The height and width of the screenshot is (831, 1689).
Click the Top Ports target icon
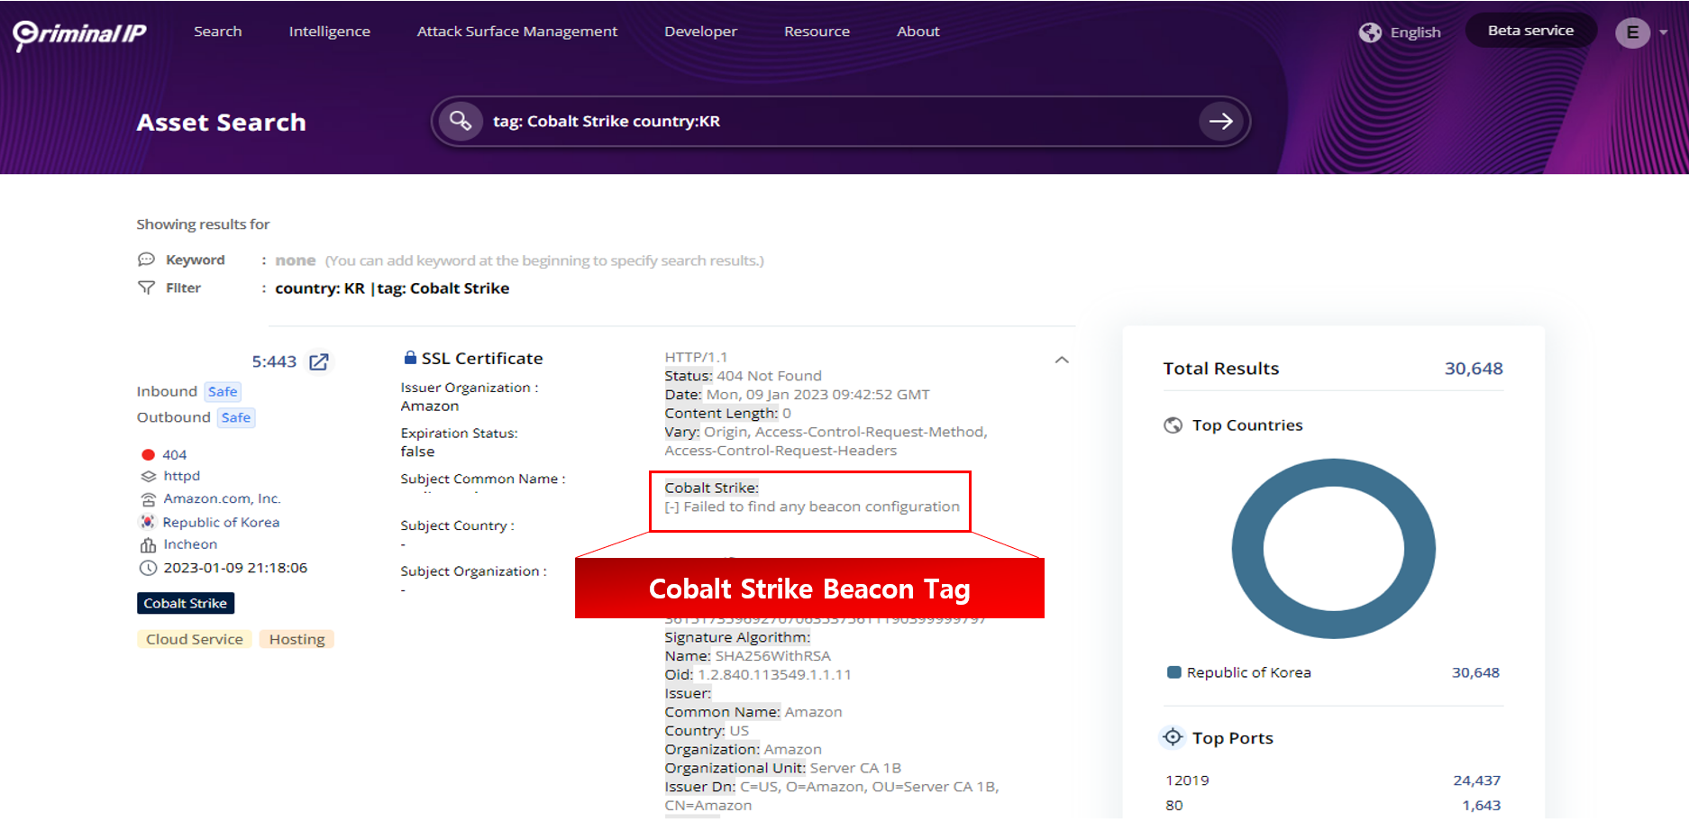1173,737
